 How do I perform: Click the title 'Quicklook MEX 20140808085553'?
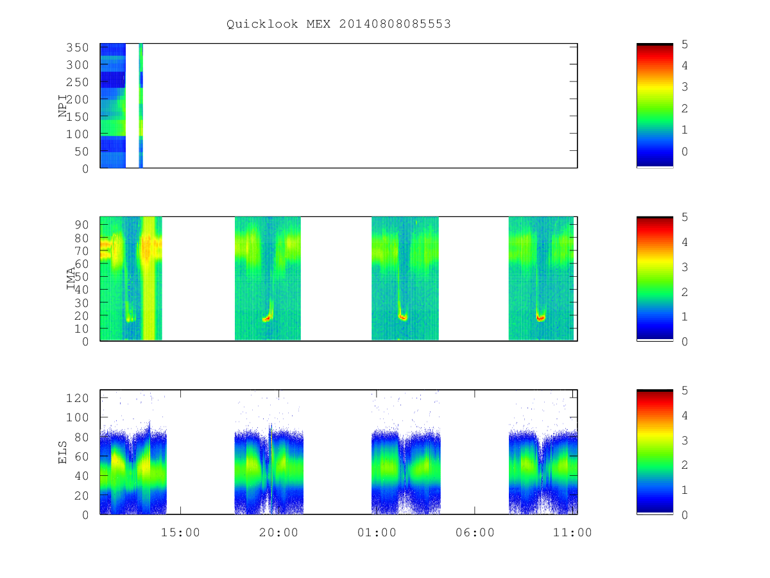click(x=339, y=24)
